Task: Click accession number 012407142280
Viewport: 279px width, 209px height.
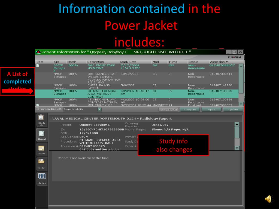Action: point(221,85)
